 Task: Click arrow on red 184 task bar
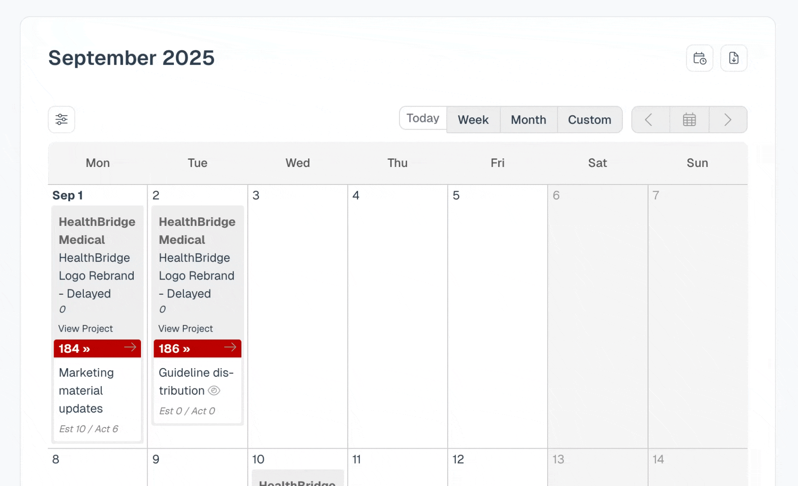pyautogui.click(x=130, y=347)
